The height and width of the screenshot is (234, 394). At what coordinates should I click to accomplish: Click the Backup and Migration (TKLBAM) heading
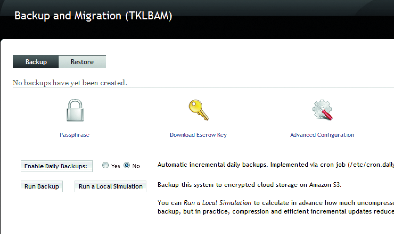click(94, 16)
